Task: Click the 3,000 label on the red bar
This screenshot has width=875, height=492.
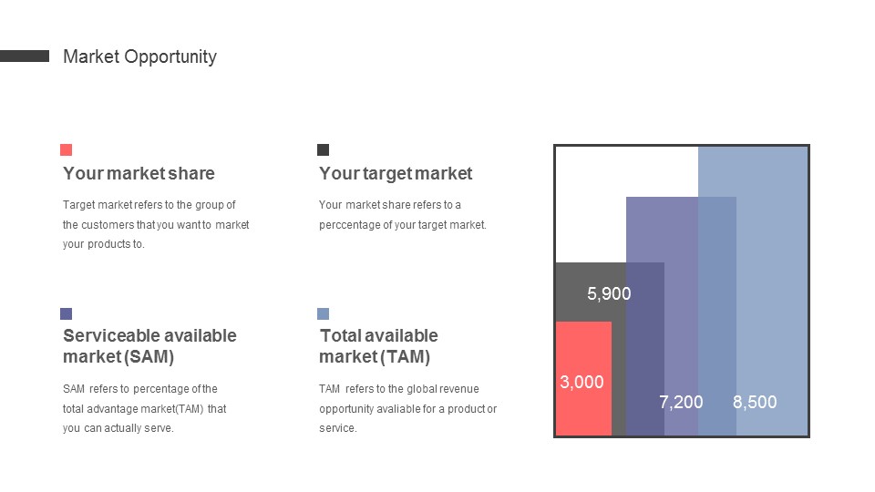Action: coord(582,382)
